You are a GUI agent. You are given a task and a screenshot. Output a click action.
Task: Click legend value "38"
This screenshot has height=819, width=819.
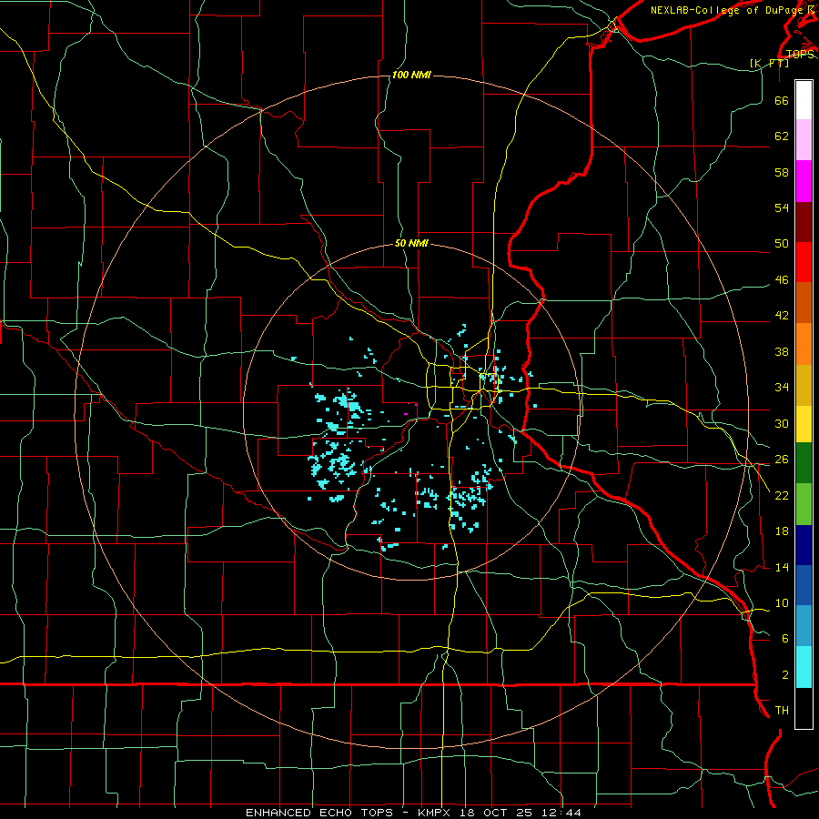pyautogui.click(x=782, y=352)
